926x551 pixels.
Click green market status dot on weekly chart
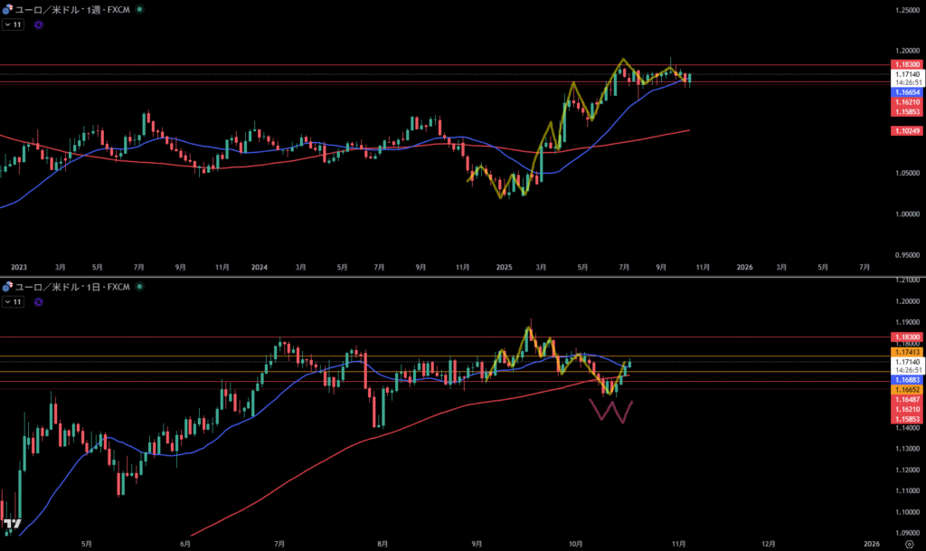pyautogui.click(x=139, y=10)
